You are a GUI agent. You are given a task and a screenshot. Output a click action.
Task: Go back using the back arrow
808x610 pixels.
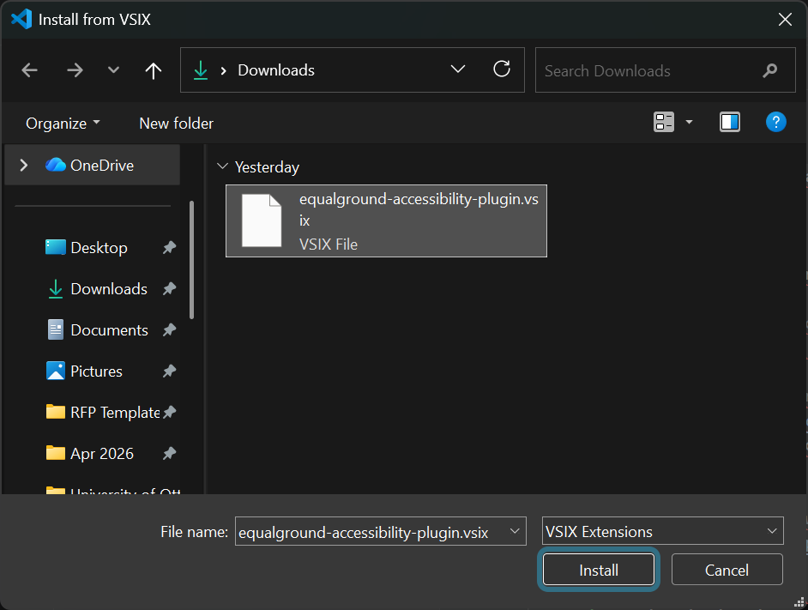[29, 70]
